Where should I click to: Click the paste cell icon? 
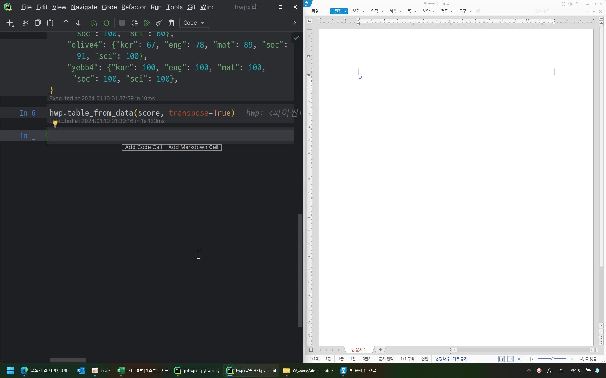(50, 23)
